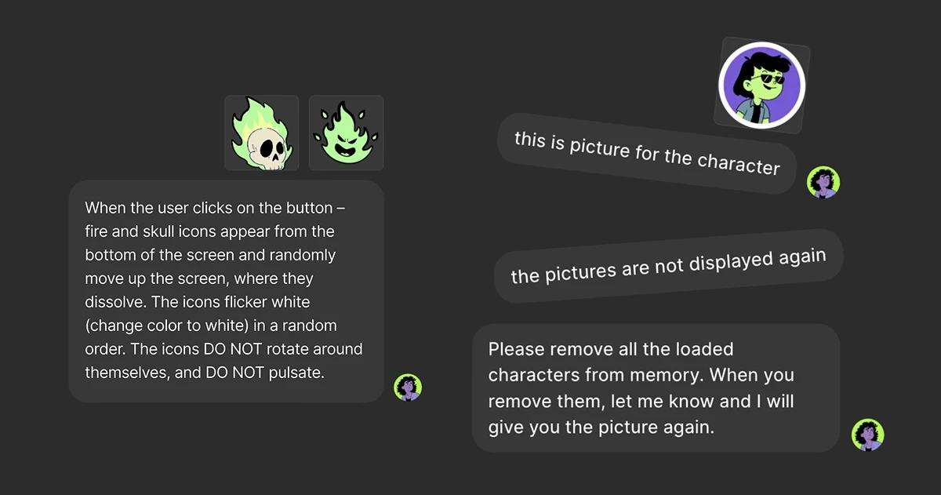Click the line "dissolve. The icons flicker white"
The image size is (941, 495).
[x=197, y=302]
